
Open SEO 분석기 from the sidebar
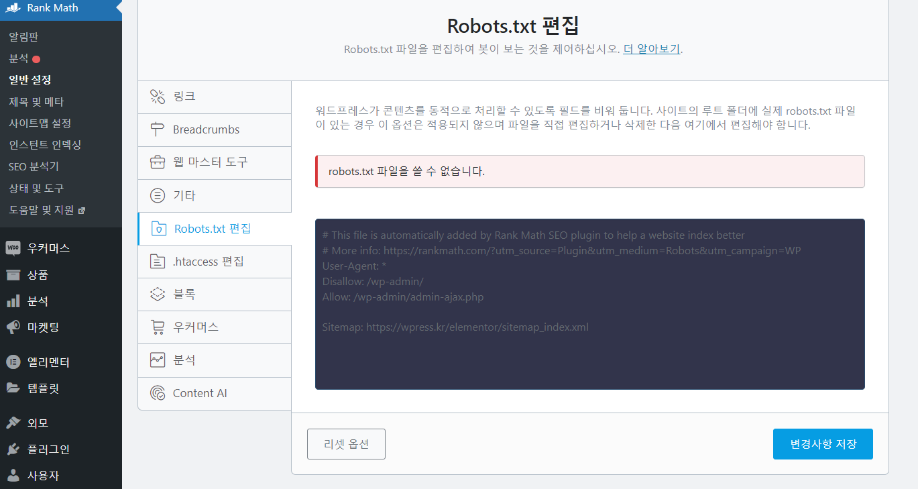[34, 166]
